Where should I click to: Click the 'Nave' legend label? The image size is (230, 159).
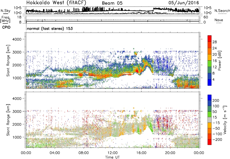(x=219, y=20)
